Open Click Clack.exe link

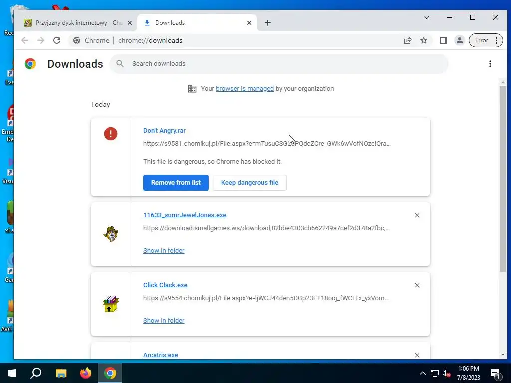click(x=165, y=285)
